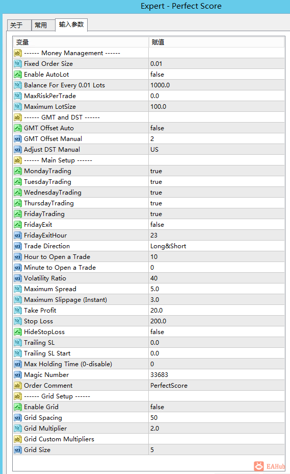Click the GMT Offset Manual integer icon
Screen dimensions: 290x474
coord(18,139)
